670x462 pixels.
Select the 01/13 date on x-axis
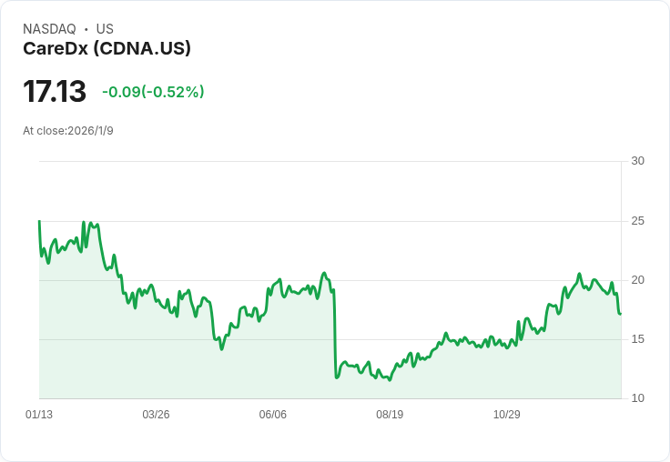(39, 415)
